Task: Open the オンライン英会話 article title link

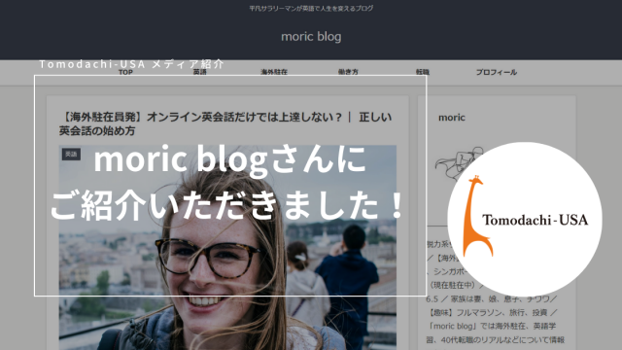Action: [225, 123]
